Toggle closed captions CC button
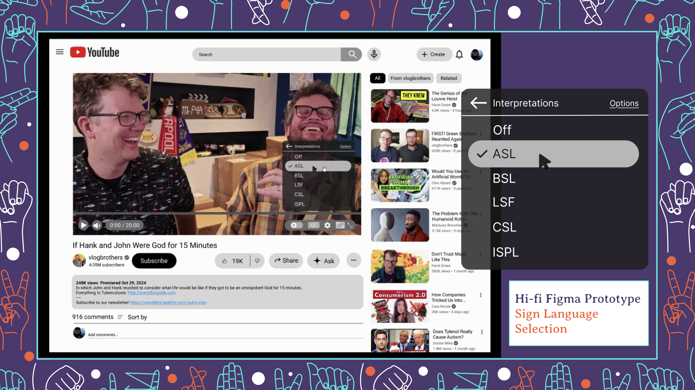The height and width of the screenshot is (390, 695). click(x=314, y=225)
